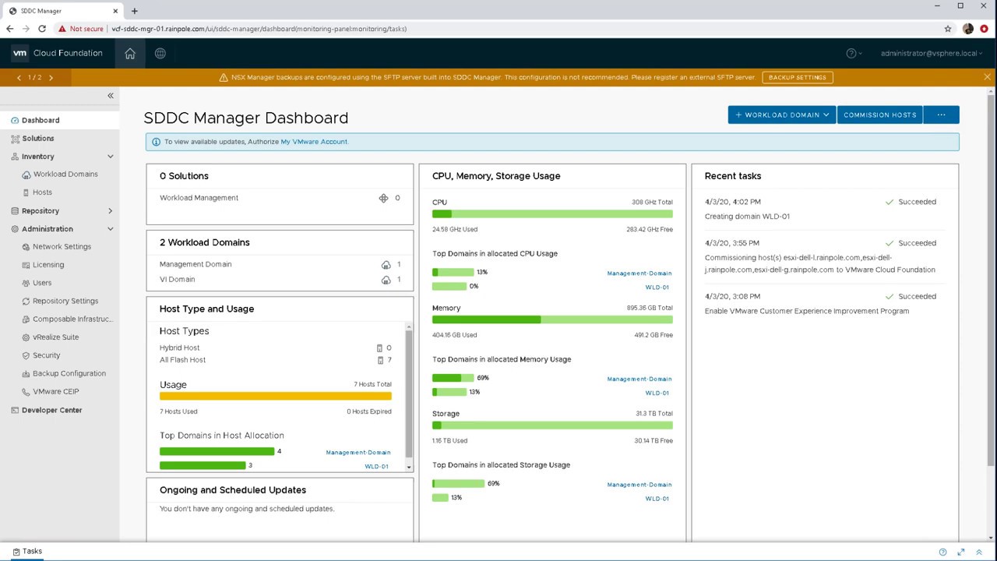The height and width of the screenshot is (561, 997).
Task: Expand the bottom Tasks panel upward
Action: pos(979,552)
